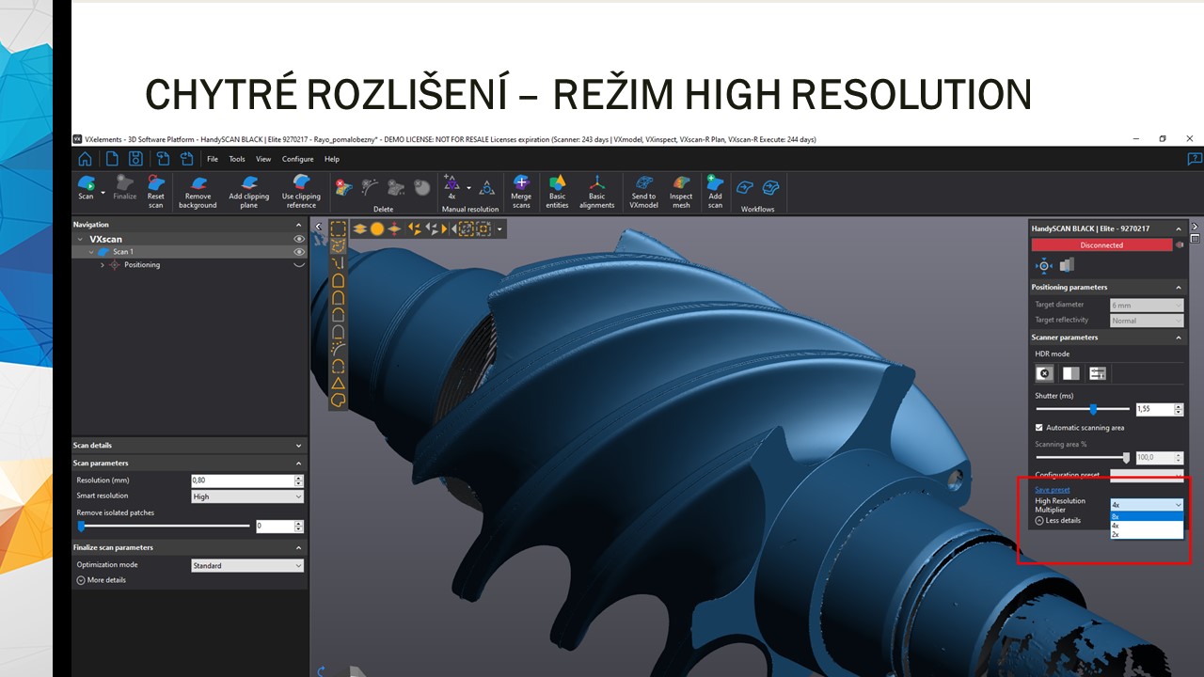The width and height of the screenshot is (1204, 677).
Task: Choose 8x in the multiplier dropdown list
Action: point(1146,516)
